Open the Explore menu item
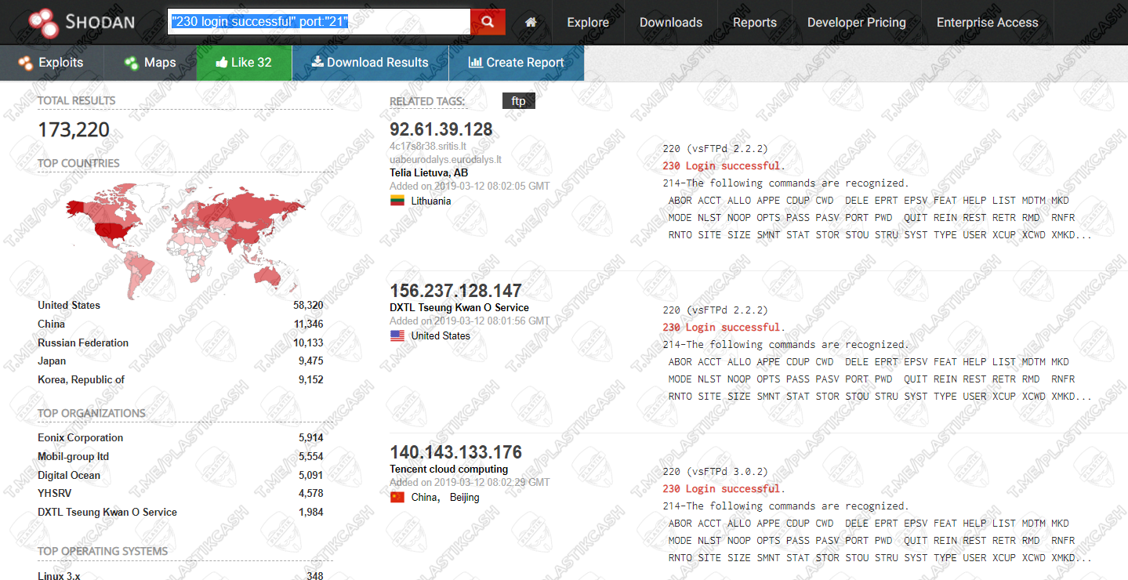Viewport: 1128px width, 580px height. [x=588, y=22]
